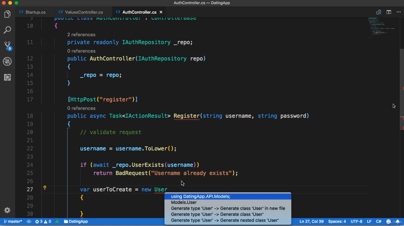
Task: Click '0 references' CodeLens above Register method
Action: tap(81, 108)
